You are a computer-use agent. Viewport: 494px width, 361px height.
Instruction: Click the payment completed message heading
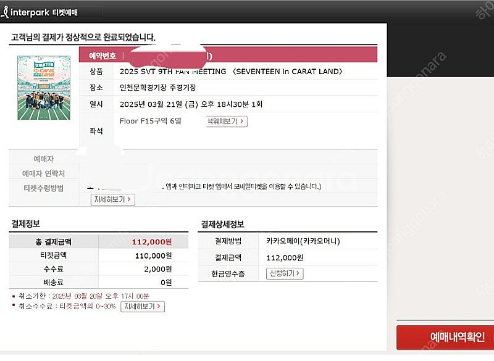click(83, 37)
